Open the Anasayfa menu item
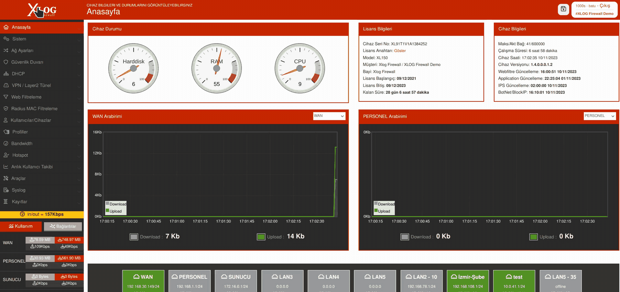 coord(42,27)
